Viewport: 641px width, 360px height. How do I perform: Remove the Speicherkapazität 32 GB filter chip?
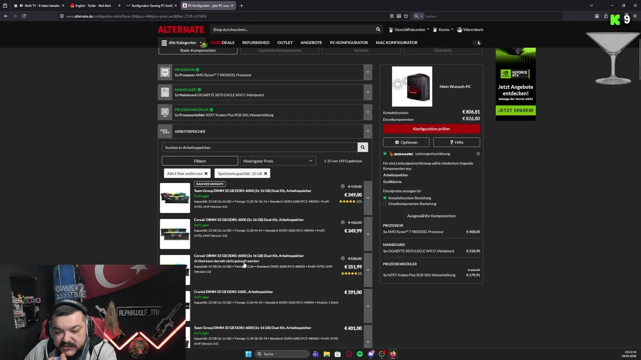(265, 173)
